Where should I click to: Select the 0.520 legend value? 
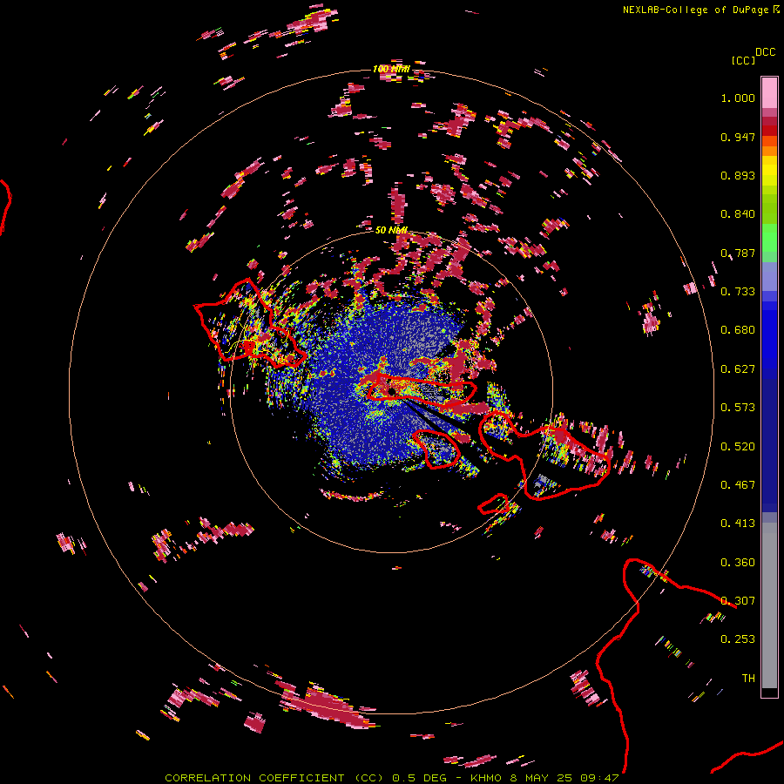point(738,447)
